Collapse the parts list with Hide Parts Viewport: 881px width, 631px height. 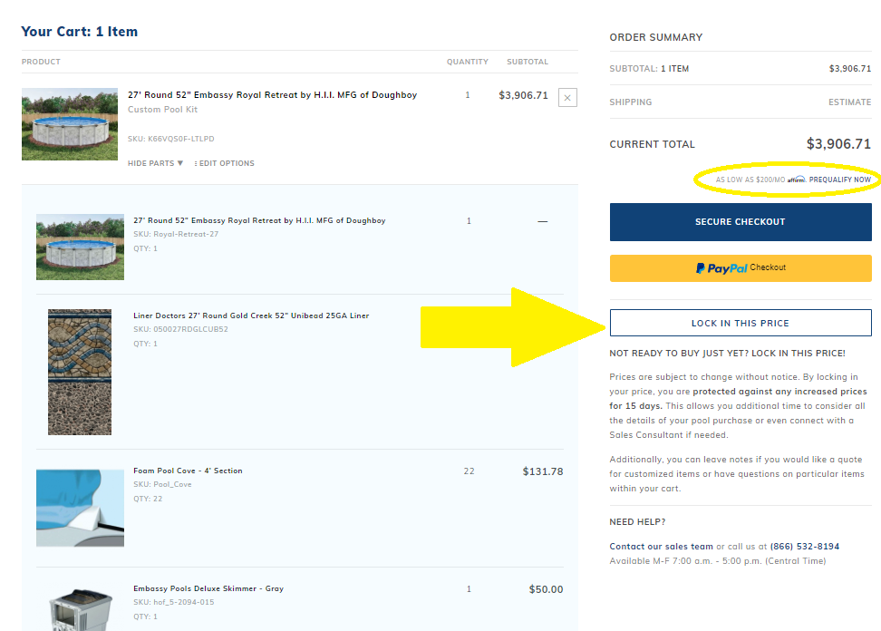tap(155, 164)
